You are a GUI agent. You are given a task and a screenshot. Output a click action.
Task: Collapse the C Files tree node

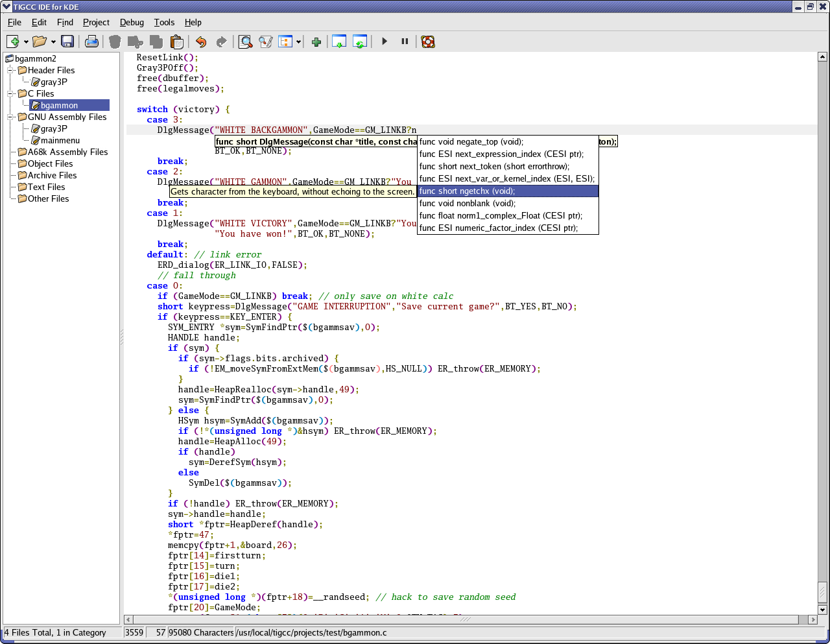click(10, 93)
